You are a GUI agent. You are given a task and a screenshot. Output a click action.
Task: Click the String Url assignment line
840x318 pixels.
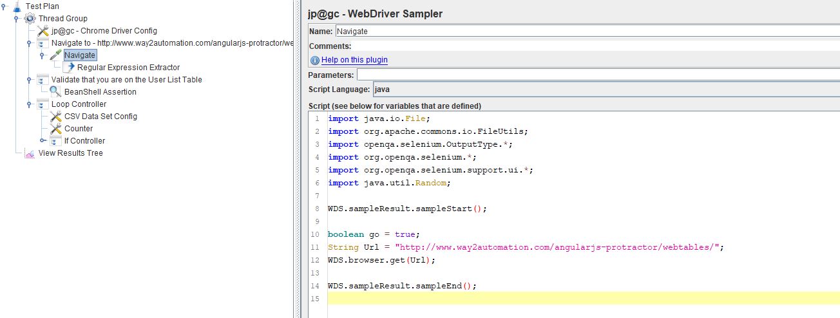(x=526, y=247)
